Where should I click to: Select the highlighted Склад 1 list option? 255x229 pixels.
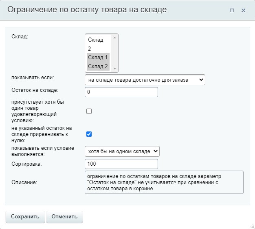click(x=98, y=57)
